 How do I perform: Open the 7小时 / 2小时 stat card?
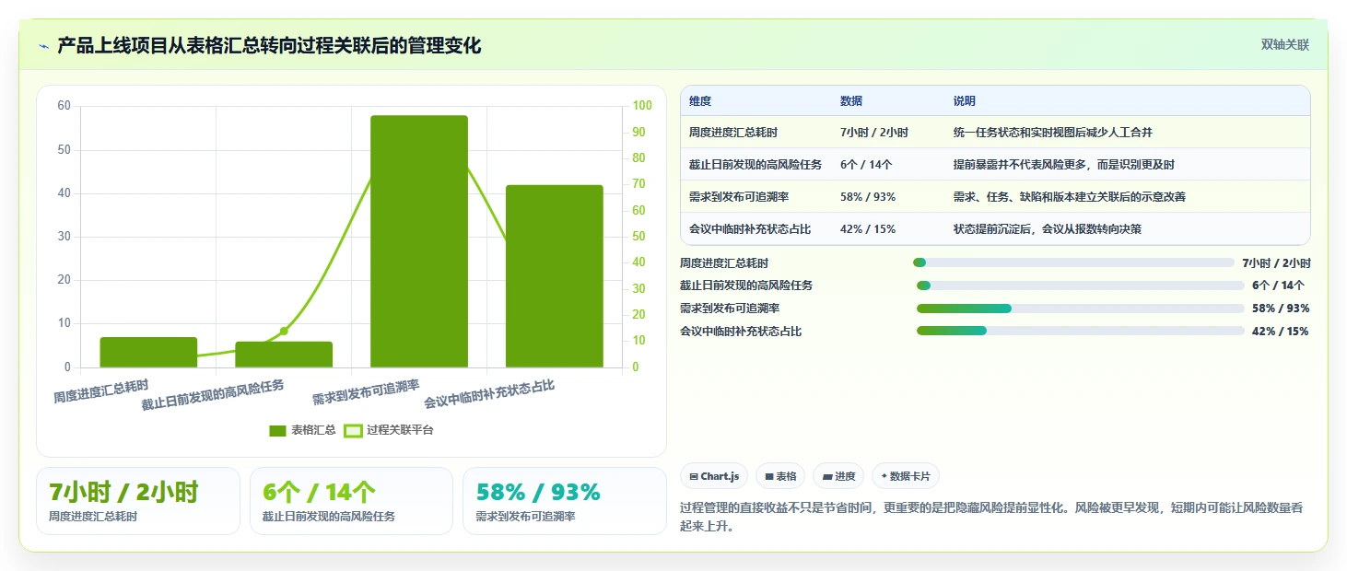(138, 501)
